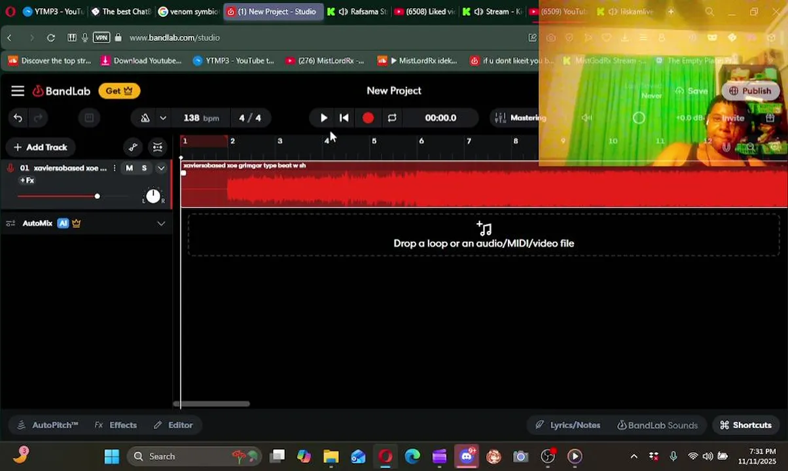Viewport: 788px width, 471px height.
Task: Open Discord from the taskbar
Action: [x=467, y=457]
